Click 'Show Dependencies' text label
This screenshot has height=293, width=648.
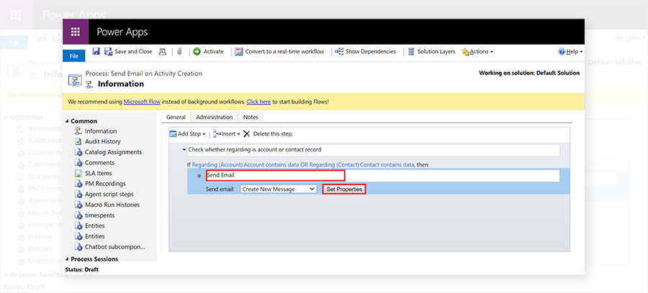[371, 52]
